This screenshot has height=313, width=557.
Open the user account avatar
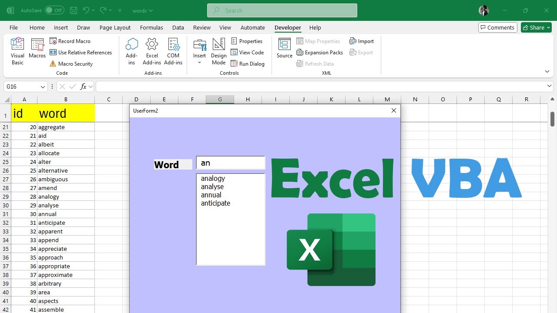[483, 10]
